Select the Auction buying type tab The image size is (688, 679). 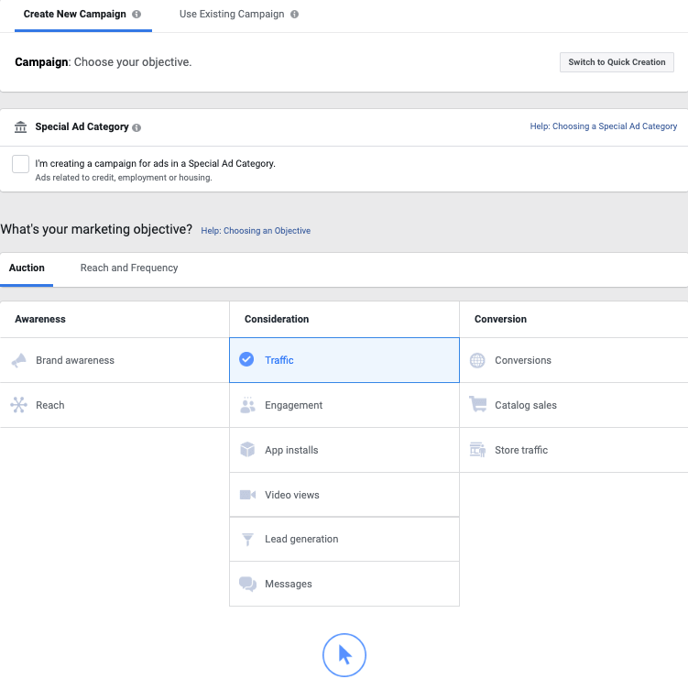[27, 268]
